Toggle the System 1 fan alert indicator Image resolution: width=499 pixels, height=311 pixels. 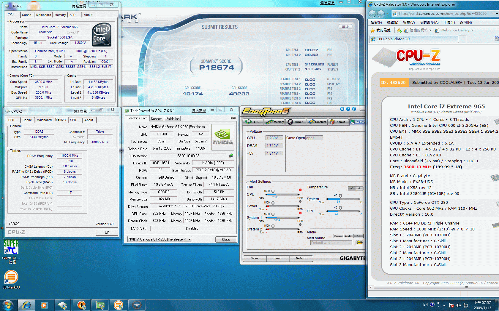300,213
